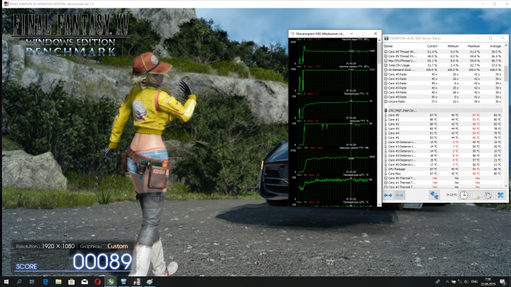
Task: Collapse the CPU [#0]: Intel Cor... sensor group header
Action: pyautogui.click(x=443, y=111)
